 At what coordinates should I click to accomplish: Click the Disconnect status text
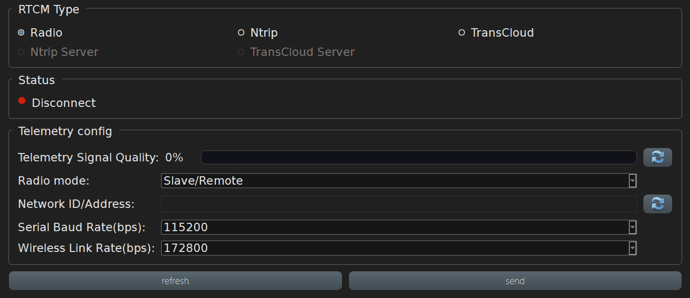point(64,103)
